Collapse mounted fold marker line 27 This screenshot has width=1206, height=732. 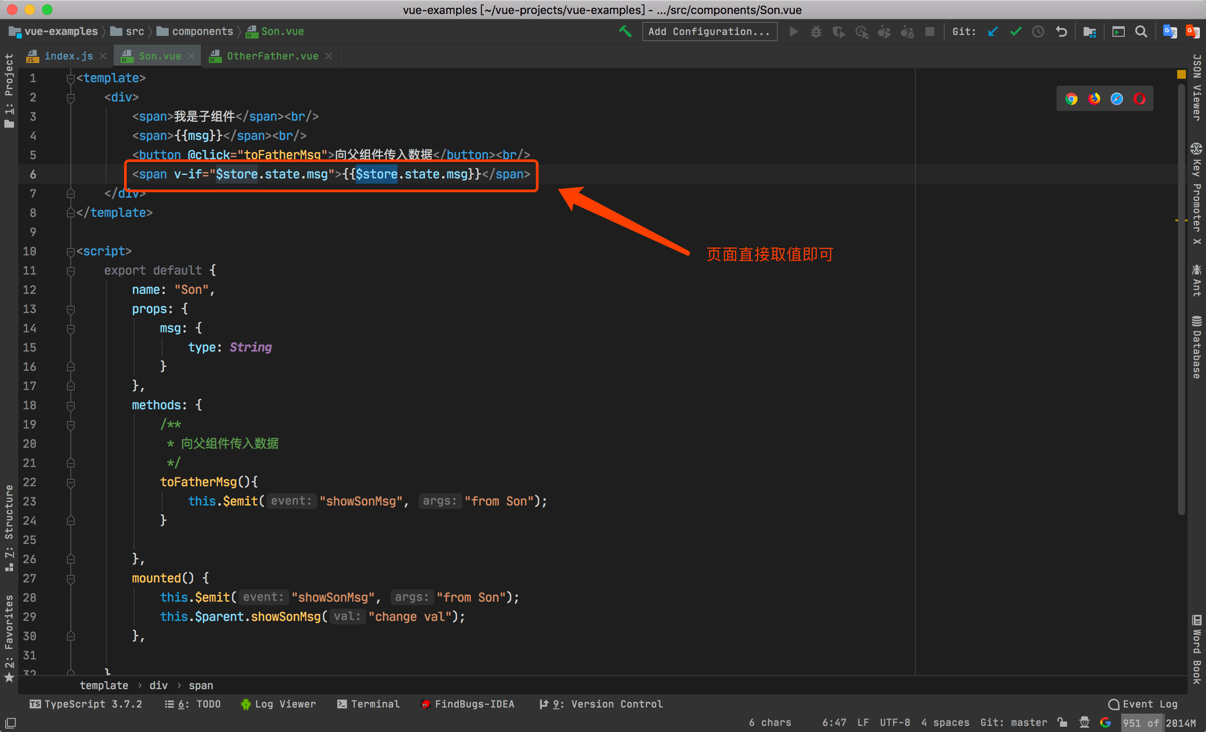tap(70, 578)
